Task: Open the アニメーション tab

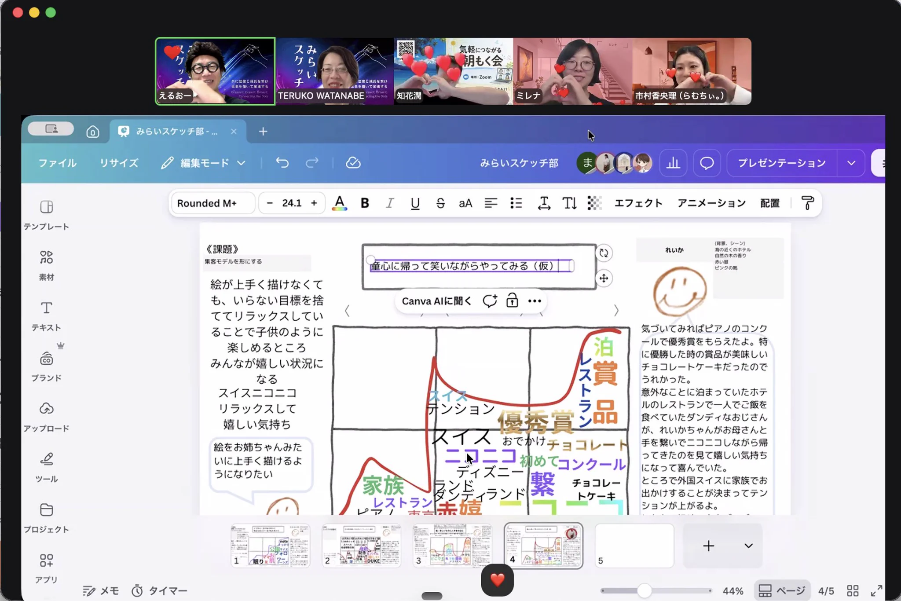Action: (x=711, y=203)
